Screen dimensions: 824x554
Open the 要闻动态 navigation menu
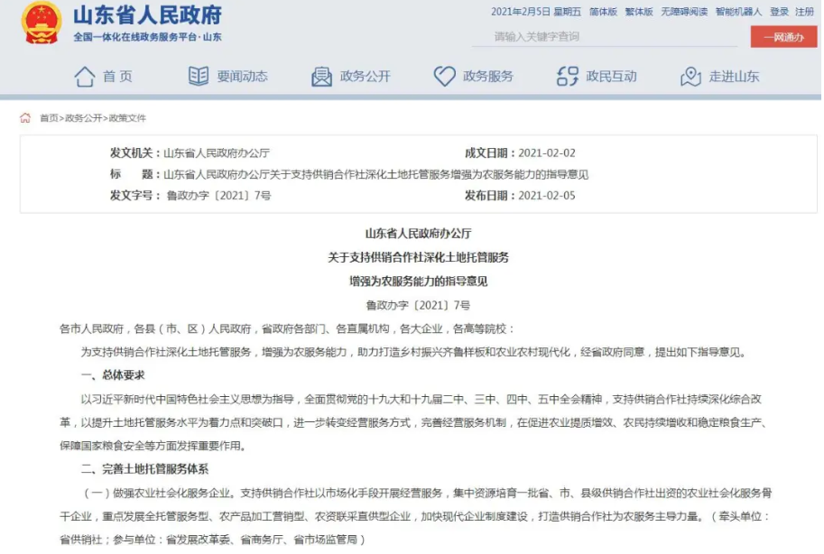241,77
